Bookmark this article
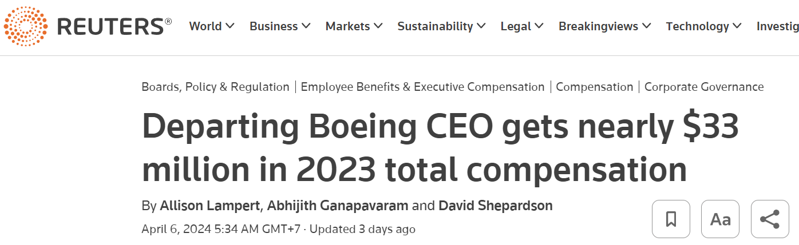 671,219
